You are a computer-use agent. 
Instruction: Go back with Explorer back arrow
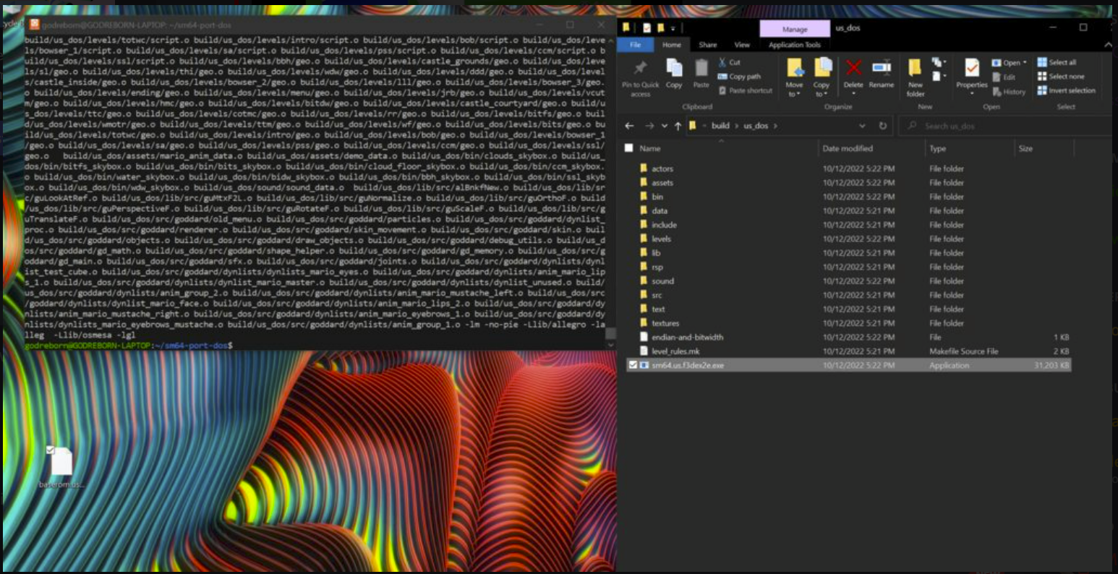(629, 126)
